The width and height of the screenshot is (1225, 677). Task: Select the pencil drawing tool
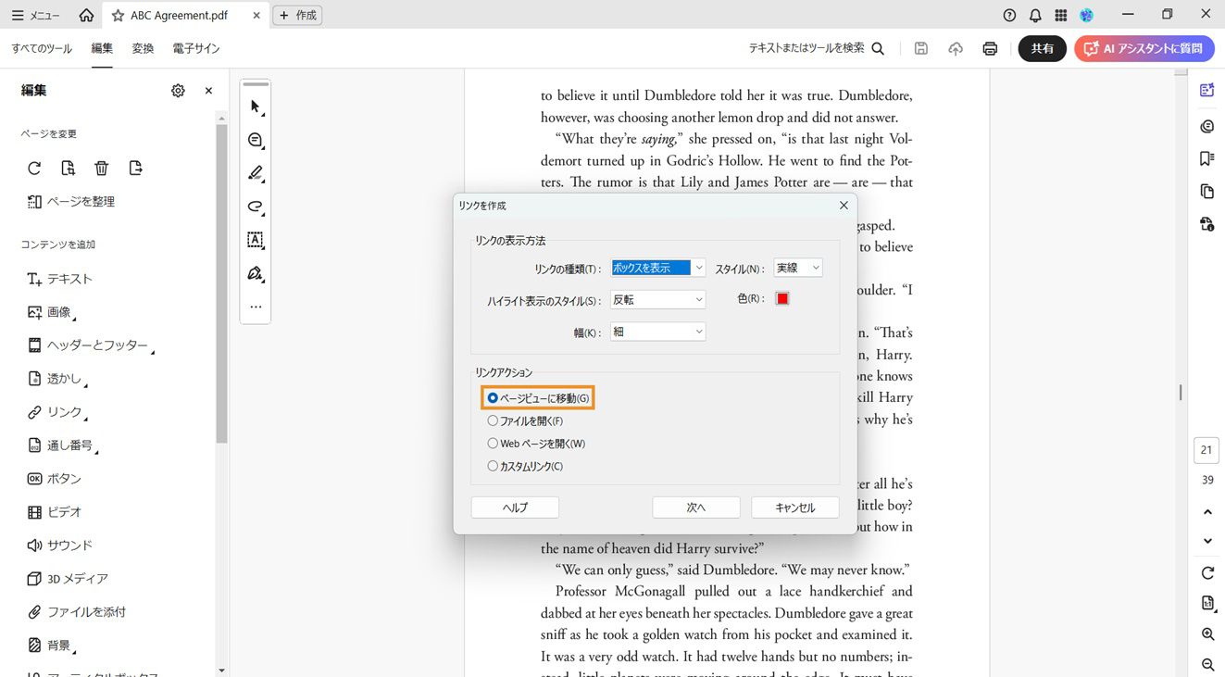point(255,173)
